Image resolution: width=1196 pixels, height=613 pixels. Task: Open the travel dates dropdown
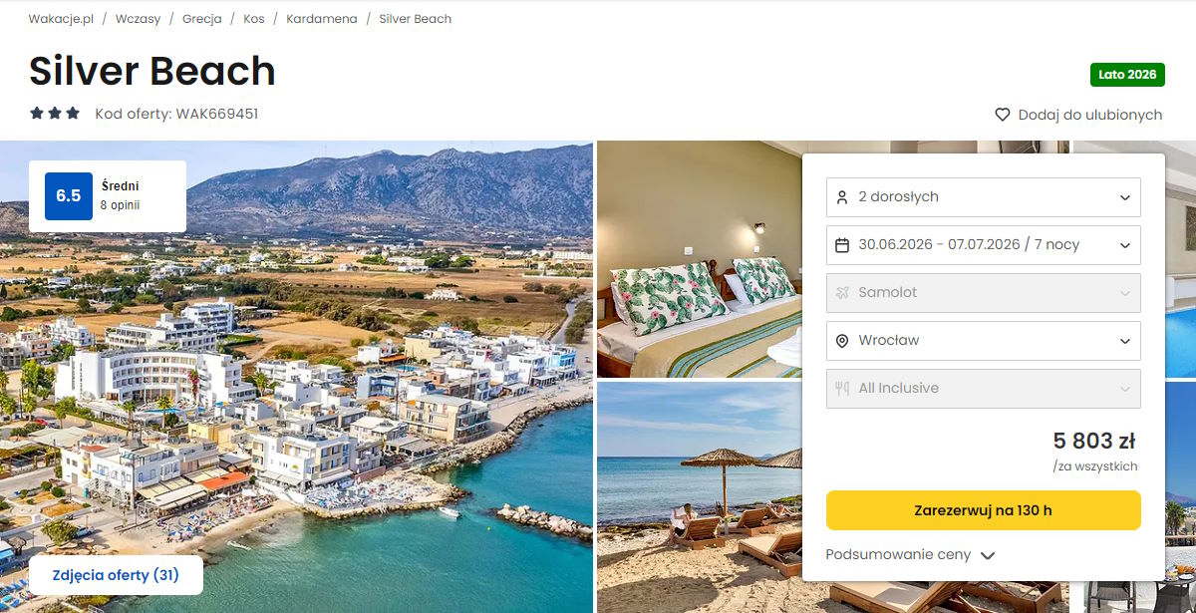tap(983, 245)
